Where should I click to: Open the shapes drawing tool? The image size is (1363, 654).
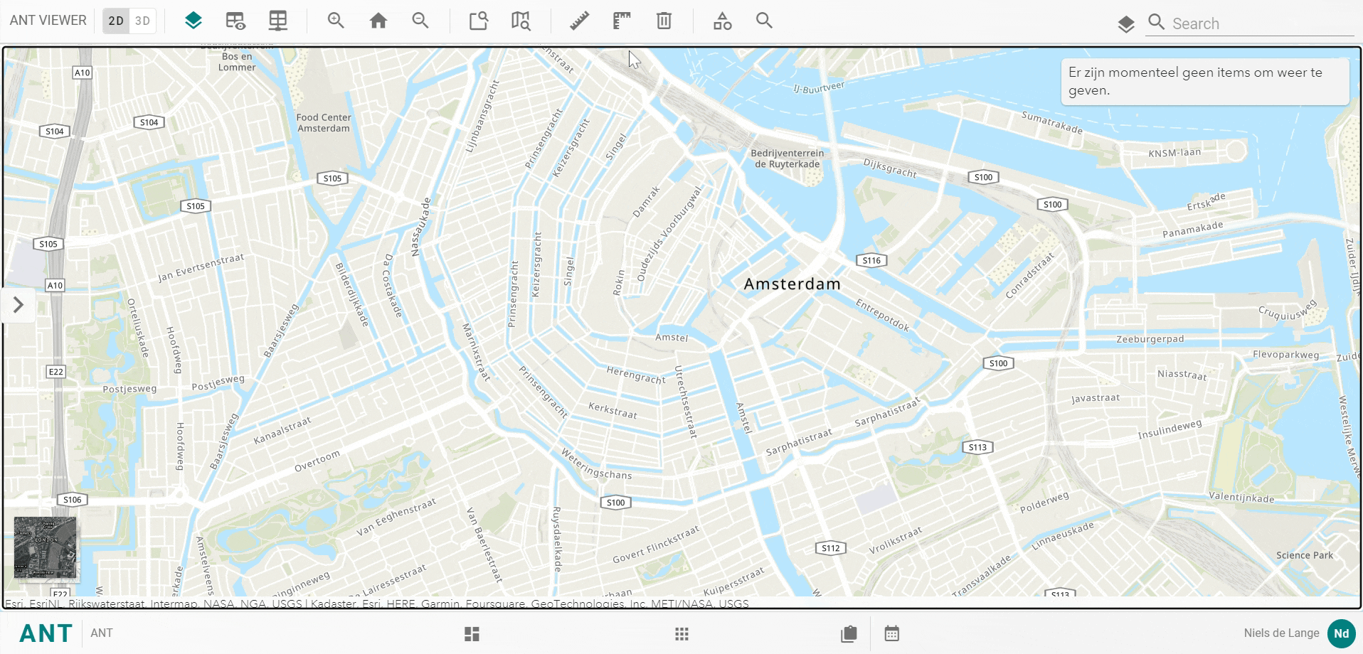click(x=722, y=21)
